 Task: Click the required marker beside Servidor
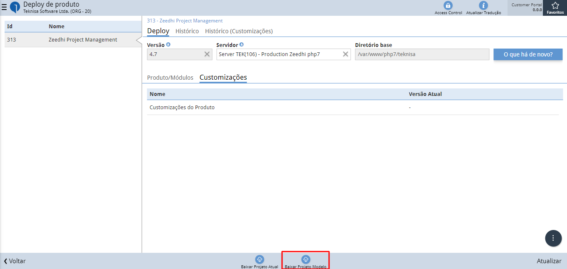(242, 44)
